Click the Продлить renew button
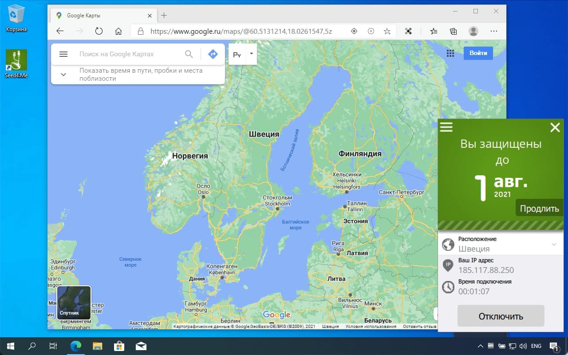The width and height of the screenshot is (568, 355). tap(540, 208)
